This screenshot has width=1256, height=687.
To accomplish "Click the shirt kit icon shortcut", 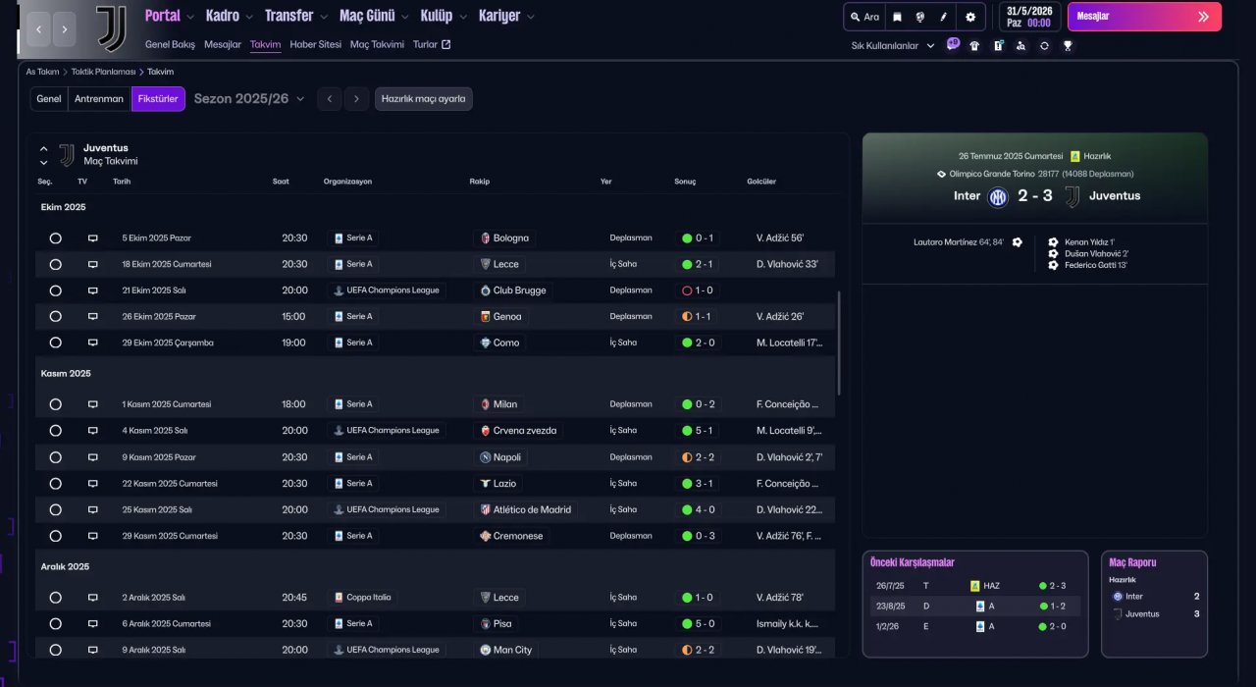I will pos(974,45).
